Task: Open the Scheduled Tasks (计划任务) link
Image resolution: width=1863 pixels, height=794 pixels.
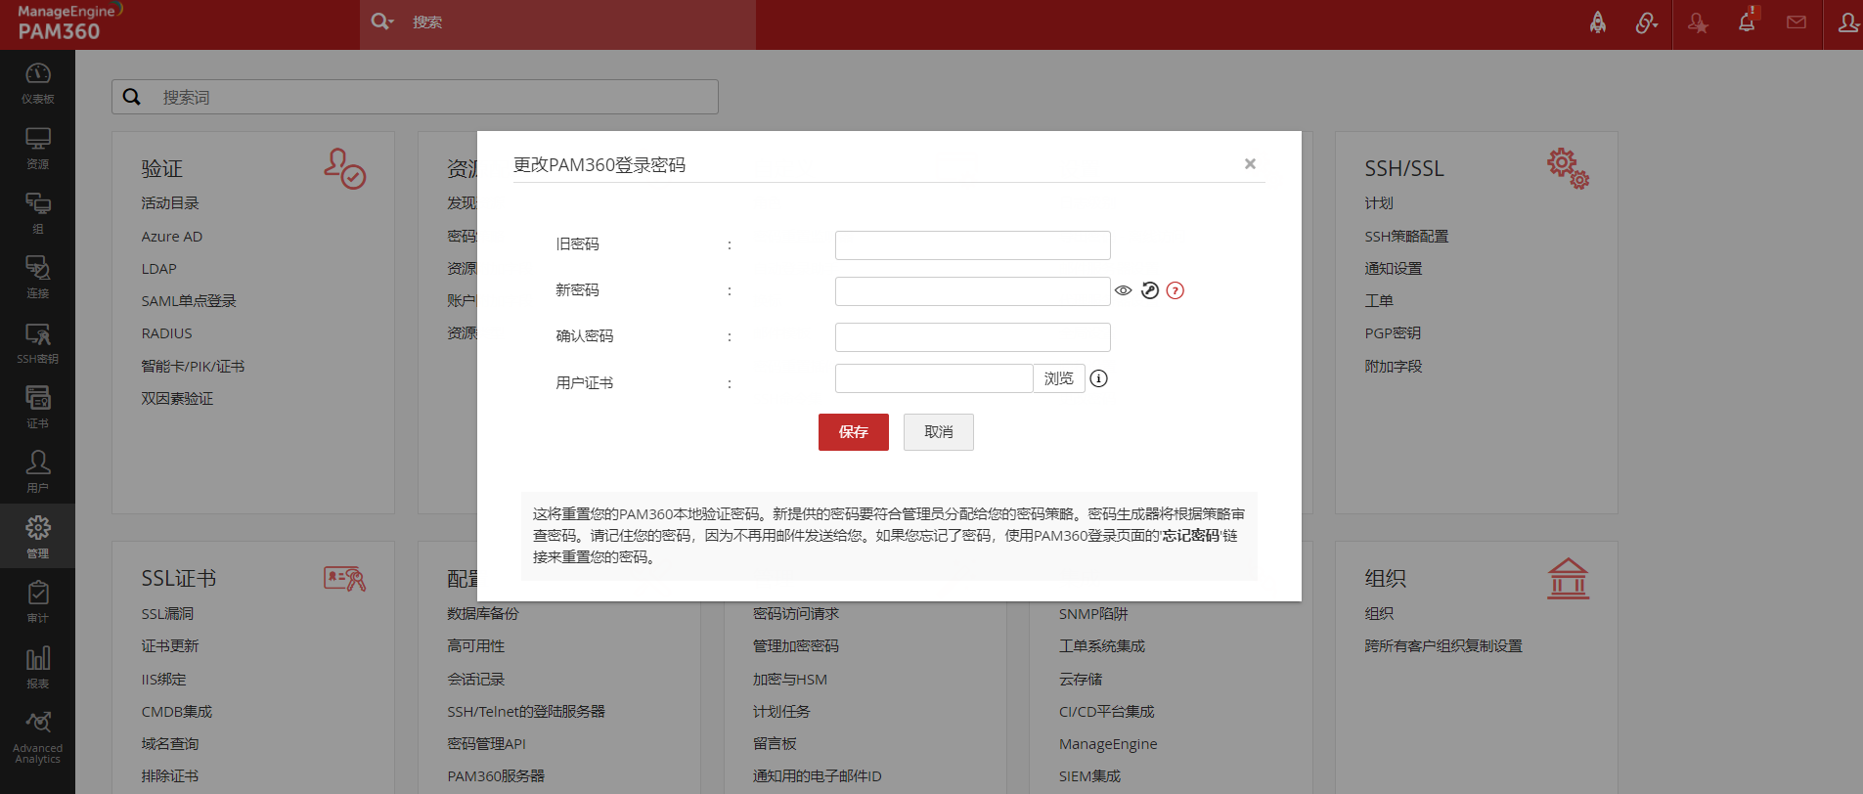Action: click(781, 712)
